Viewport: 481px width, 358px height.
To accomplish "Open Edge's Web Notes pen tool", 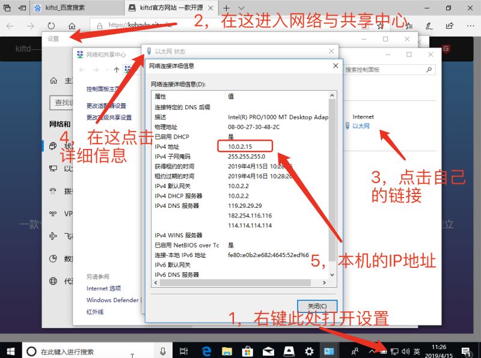I will 429,26.
